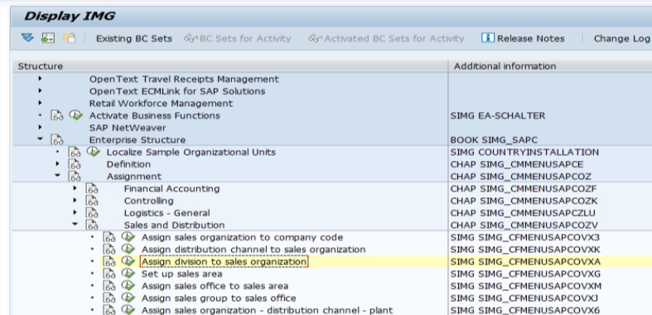The width and height of the screenshot is (652, 315).
Task: Click SIMG COUNTRYINSTALLATION additional info cell
Action: tap(524, 152)
